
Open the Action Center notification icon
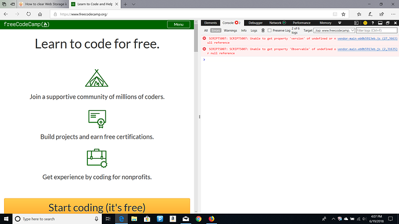(390, 219)
